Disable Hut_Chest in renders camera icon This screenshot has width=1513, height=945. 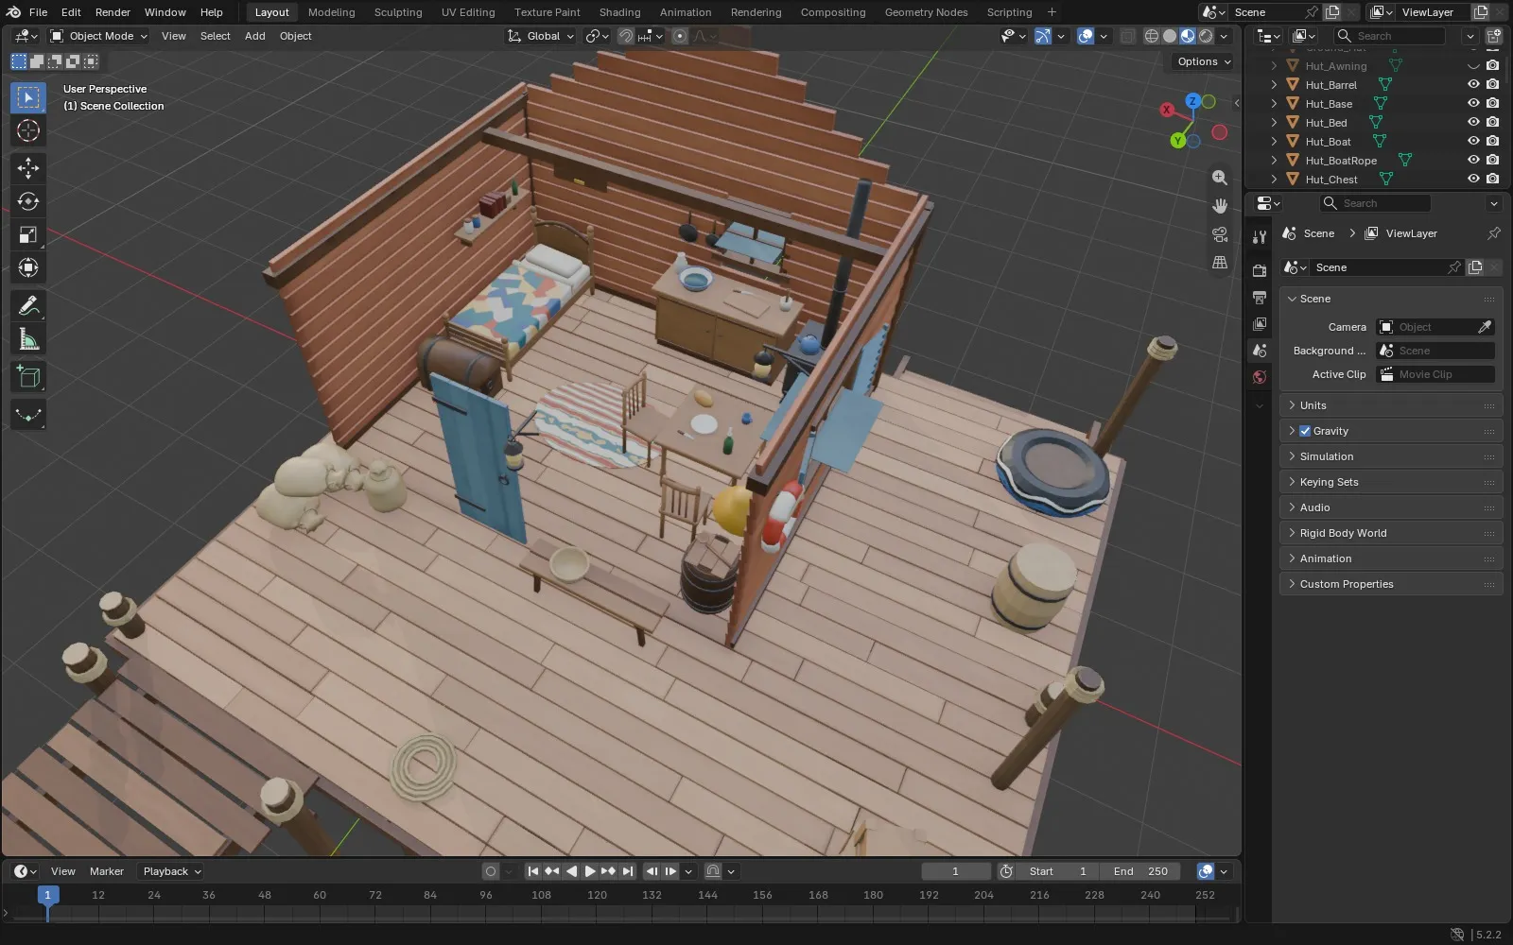(1492, 179)
